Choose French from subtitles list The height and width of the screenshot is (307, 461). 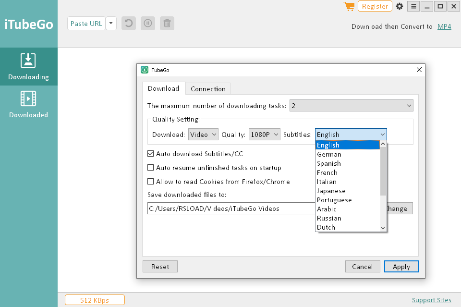[x=348, y=172]
